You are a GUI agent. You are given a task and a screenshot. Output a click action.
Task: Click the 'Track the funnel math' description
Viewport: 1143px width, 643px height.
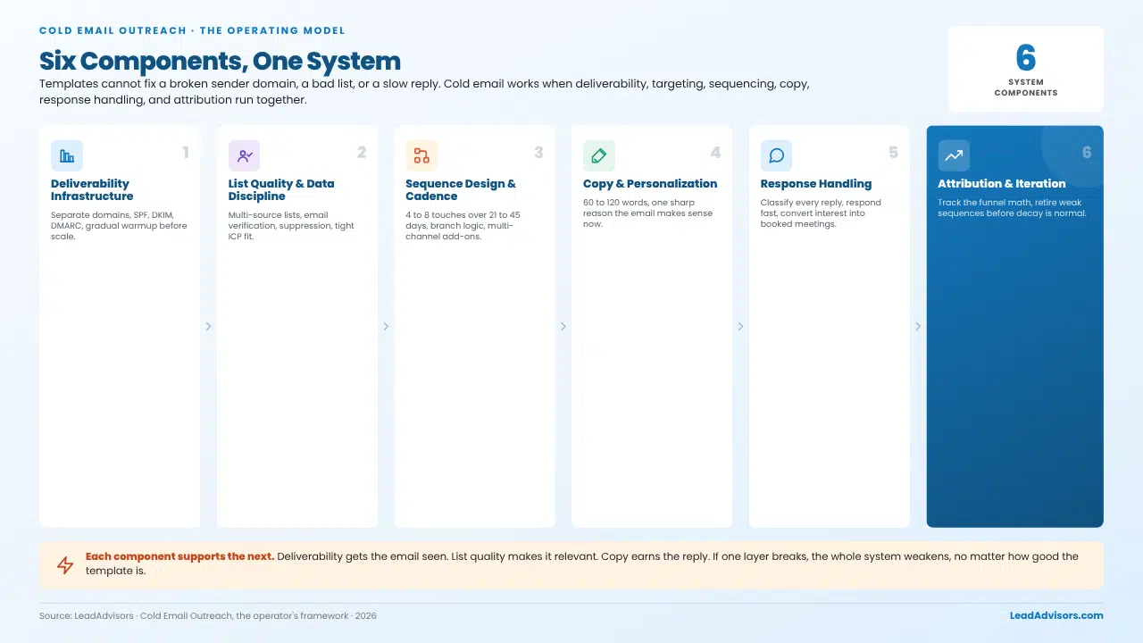coord(1012,208)
